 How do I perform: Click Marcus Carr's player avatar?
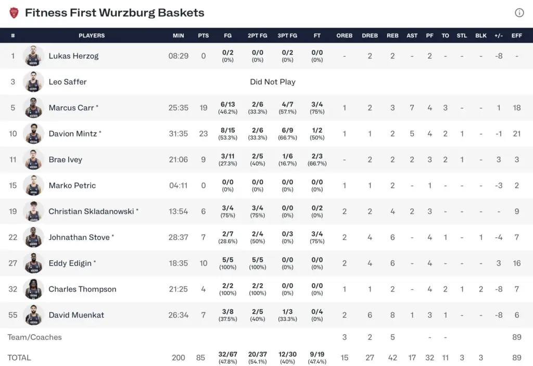pyautogui.click(x=33, y=107)
